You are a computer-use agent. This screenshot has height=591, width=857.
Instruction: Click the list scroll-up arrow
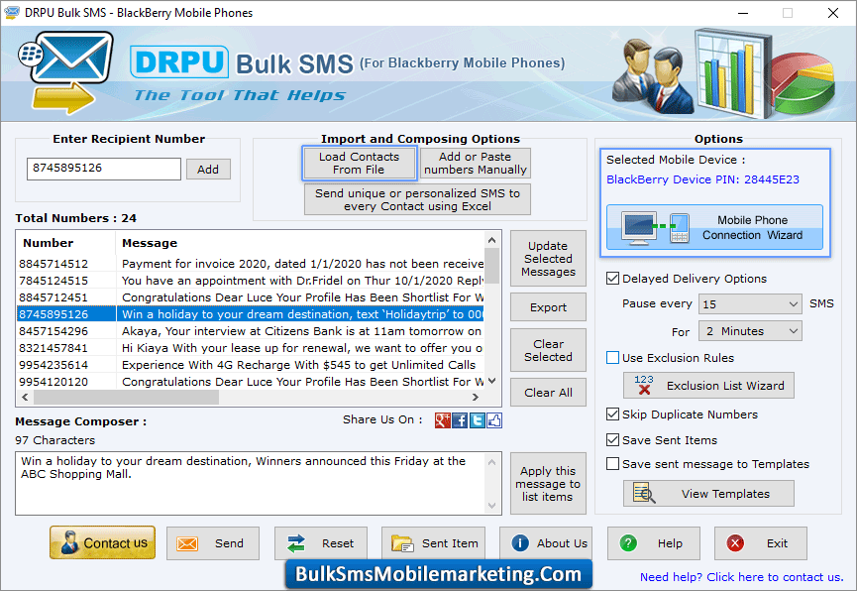[x=491, y=240]
